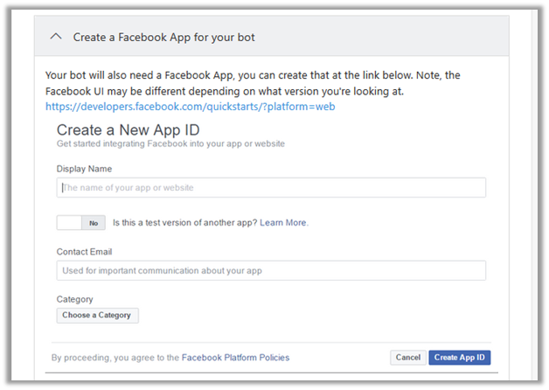Focus the Display Name text field
The height and width of the screenshot is (390, 549).
pyautogui.click(x=271, y=188)
